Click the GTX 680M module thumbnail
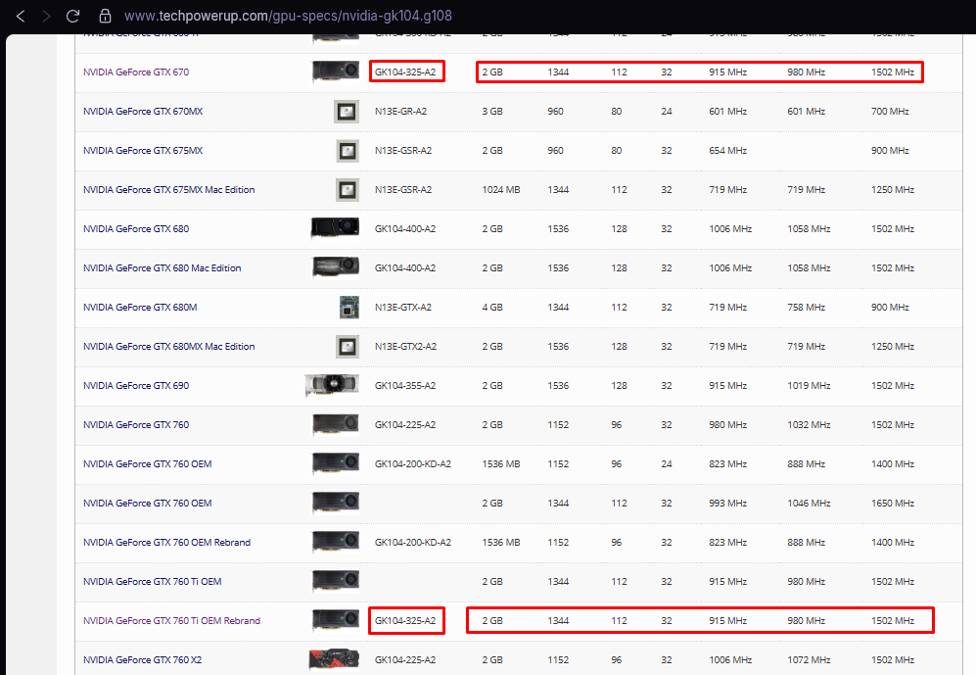Screen dimensions: 976x675 pyautogui.click(x=349, y=307)
